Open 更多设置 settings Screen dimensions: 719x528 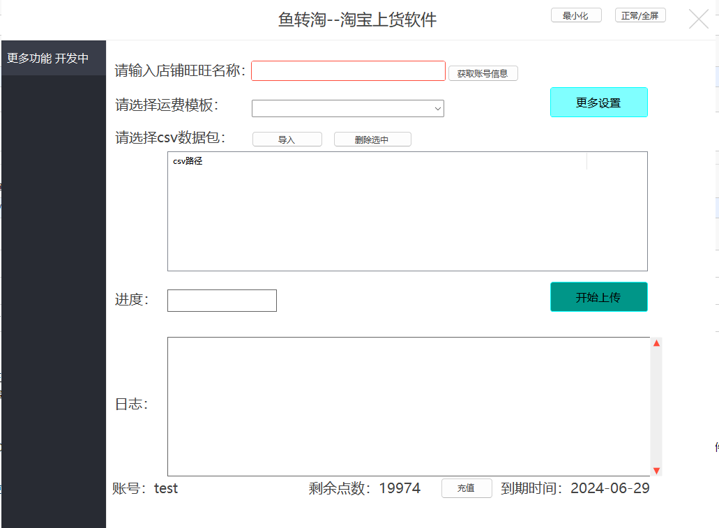599,103
